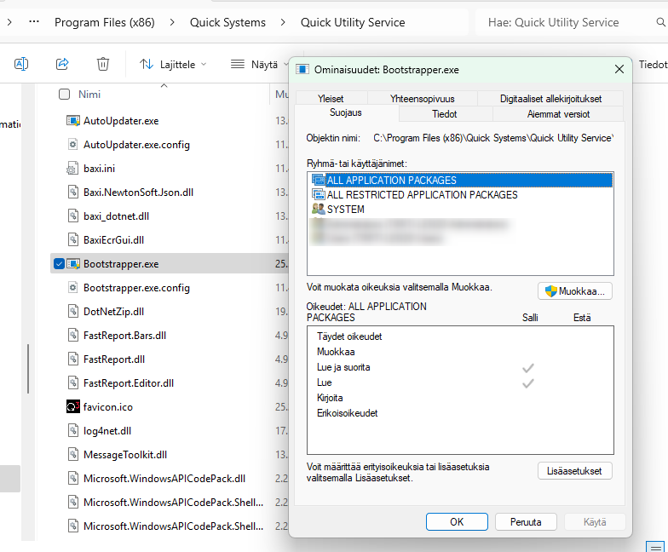Confirm with the OK button
Viewport: 668px width, 552px height.
point(457,521)
